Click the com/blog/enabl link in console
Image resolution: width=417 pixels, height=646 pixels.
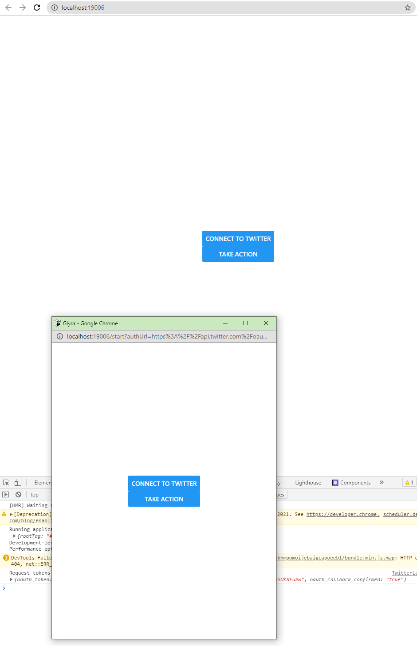(x=30, y=520)
